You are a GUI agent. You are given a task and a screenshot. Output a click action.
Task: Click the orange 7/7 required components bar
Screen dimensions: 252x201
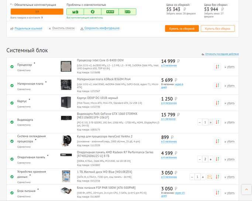37,12
